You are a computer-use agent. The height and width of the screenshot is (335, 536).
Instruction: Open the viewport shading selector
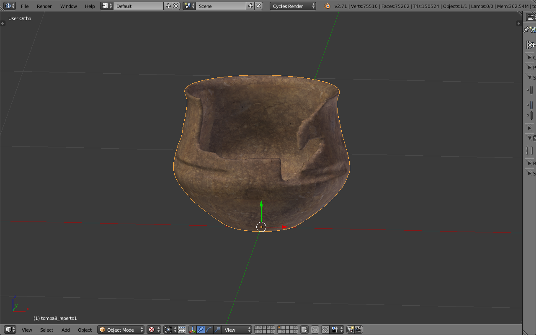coord(154,330)
